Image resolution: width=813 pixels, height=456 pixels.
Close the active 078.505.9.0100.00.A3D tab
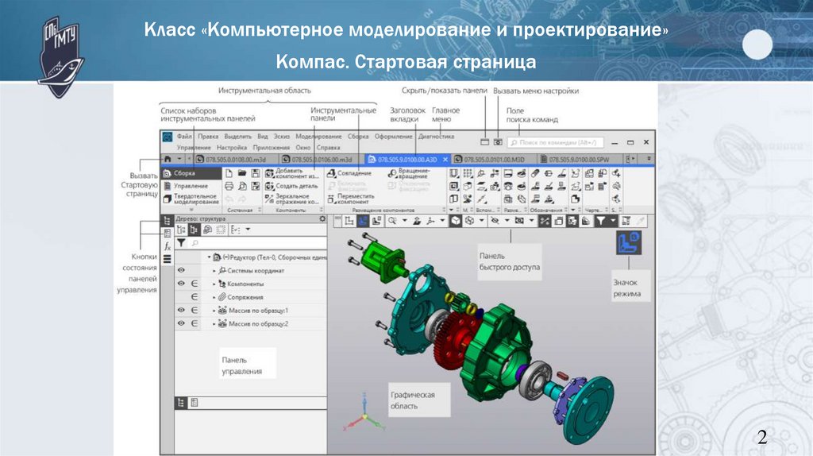point(445,160)
